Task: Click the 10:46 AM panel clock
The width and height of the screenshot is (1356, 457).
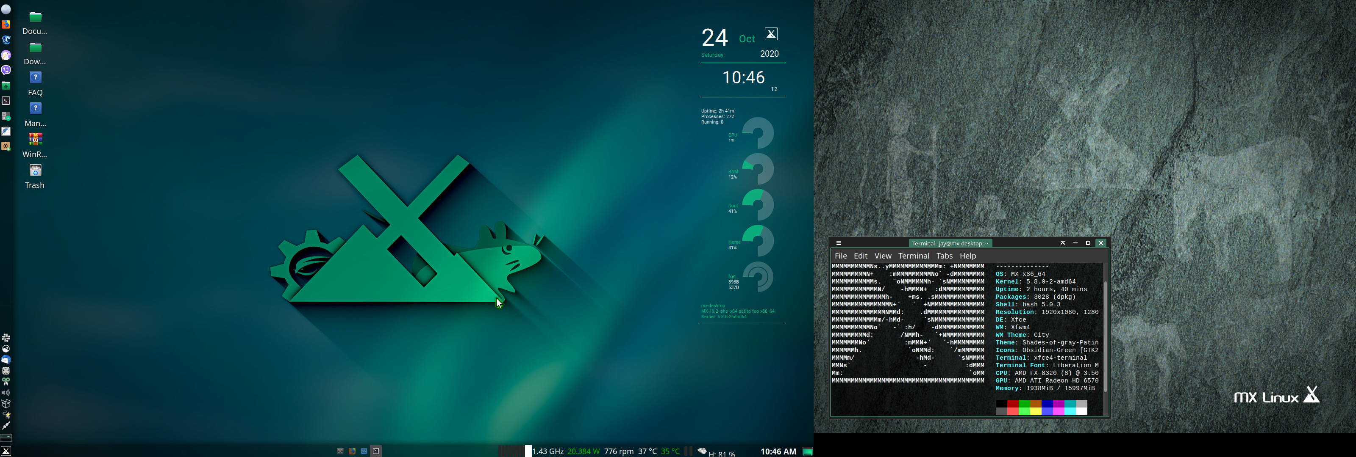Action: tap(778, 452)
